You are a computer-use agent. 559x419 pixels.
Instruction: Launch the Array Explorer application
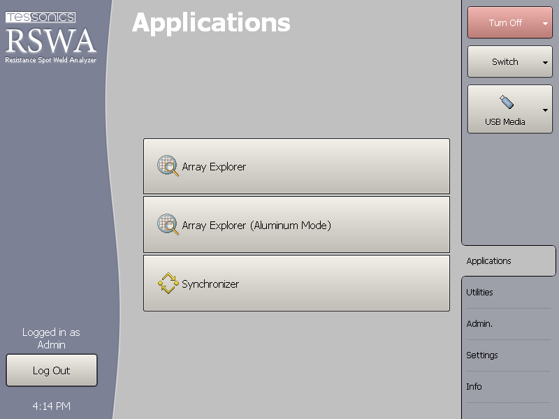(296, 166)
